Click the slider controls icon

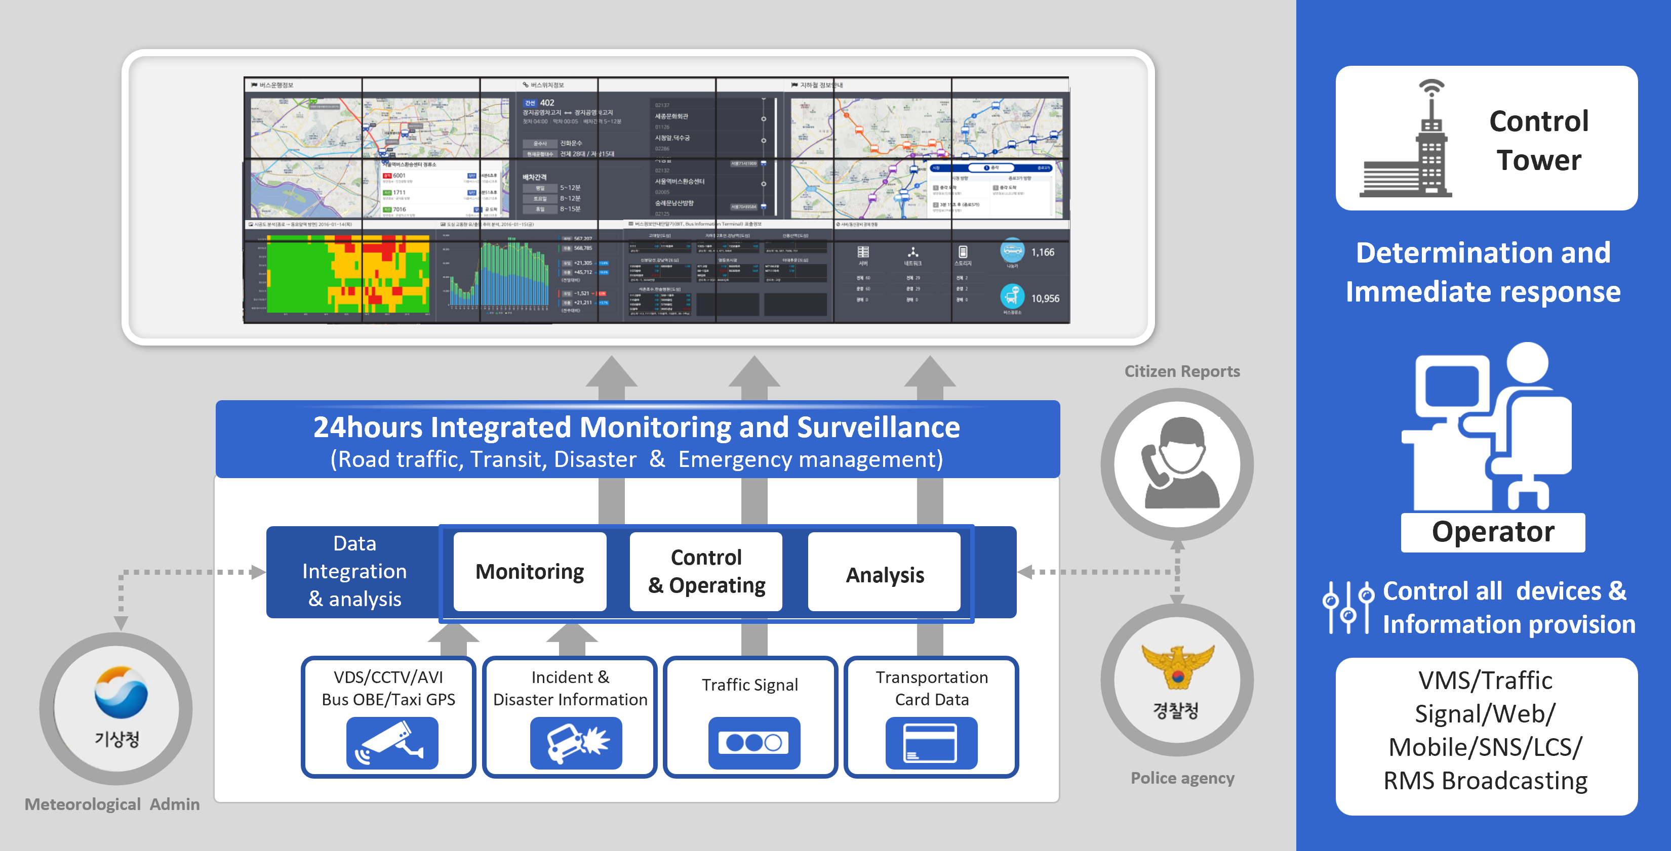(1348, 607)
